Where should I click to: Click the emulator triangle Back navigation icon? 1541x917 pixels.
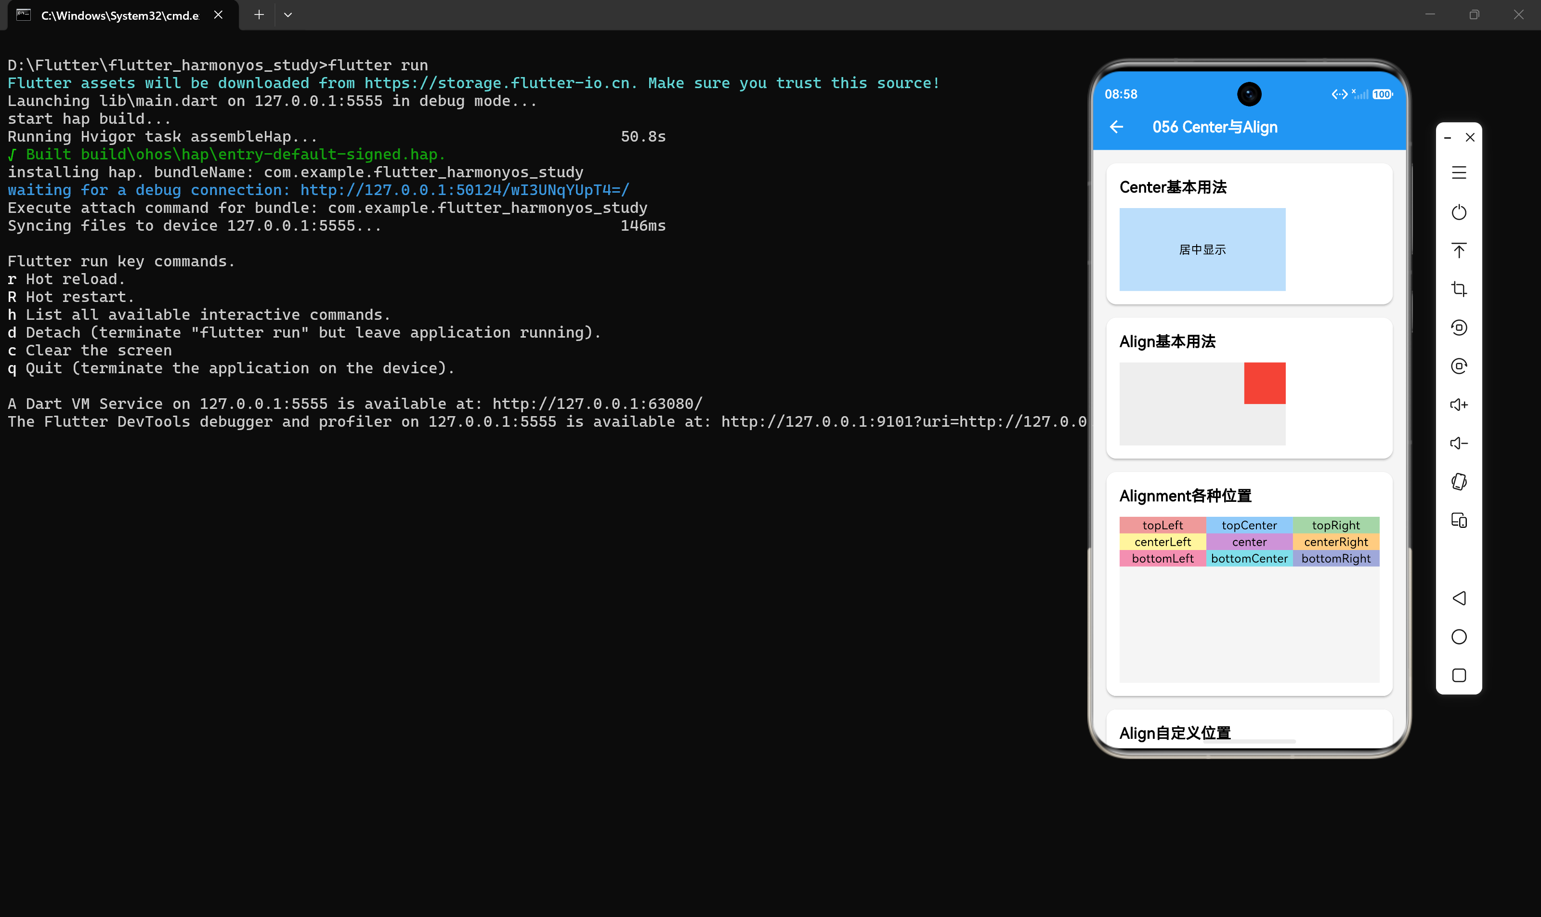pos(1459,598)
